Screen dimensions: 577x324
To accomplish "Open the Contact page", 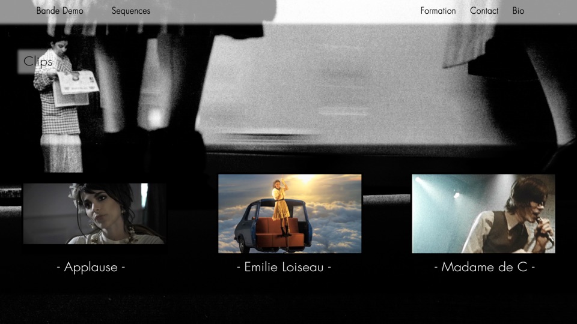I will pyautogui.click(x=484, y=11).
